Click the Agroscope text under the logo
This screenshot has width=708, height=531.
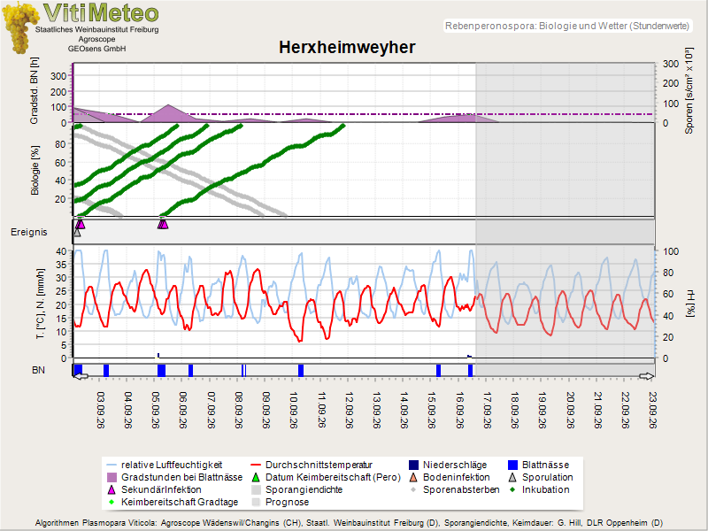(x=96, y=39)
